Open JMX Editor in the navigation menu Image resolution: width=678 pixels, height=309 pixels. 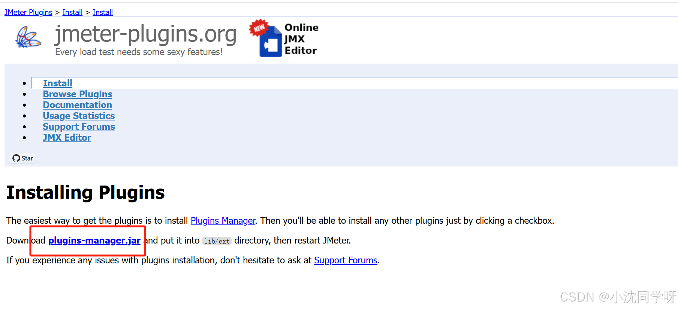67,137
